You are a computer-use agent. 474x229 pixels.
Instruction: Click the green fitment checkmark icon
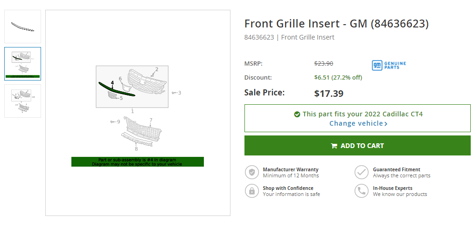297,114
